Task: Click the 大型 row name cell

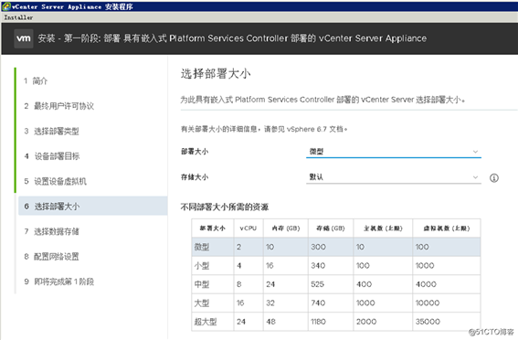Action: click(213, 303)
